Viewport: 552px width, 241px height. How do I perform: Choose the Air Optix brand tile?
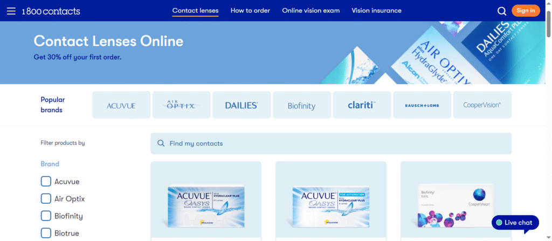coord(181,105)
